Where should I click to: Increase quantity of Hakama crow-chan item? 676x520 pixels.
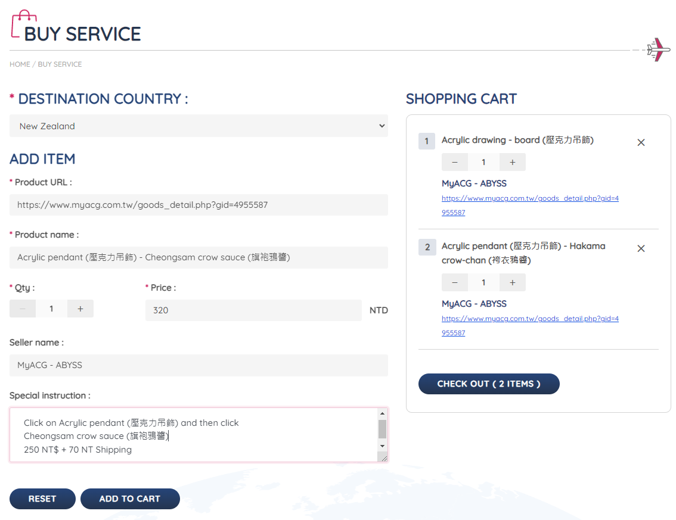(x=512, y=282)
